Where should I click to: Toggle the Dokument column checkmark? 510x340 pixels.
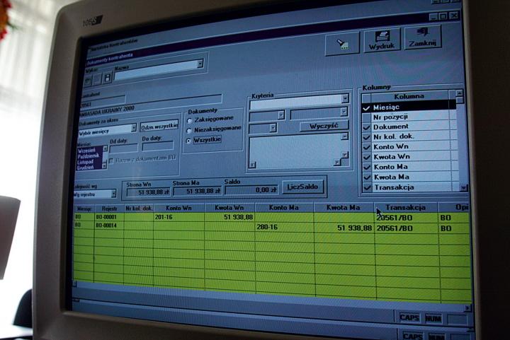tap(366, 126)
